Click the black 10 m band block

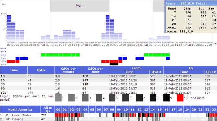pos(114,64)
